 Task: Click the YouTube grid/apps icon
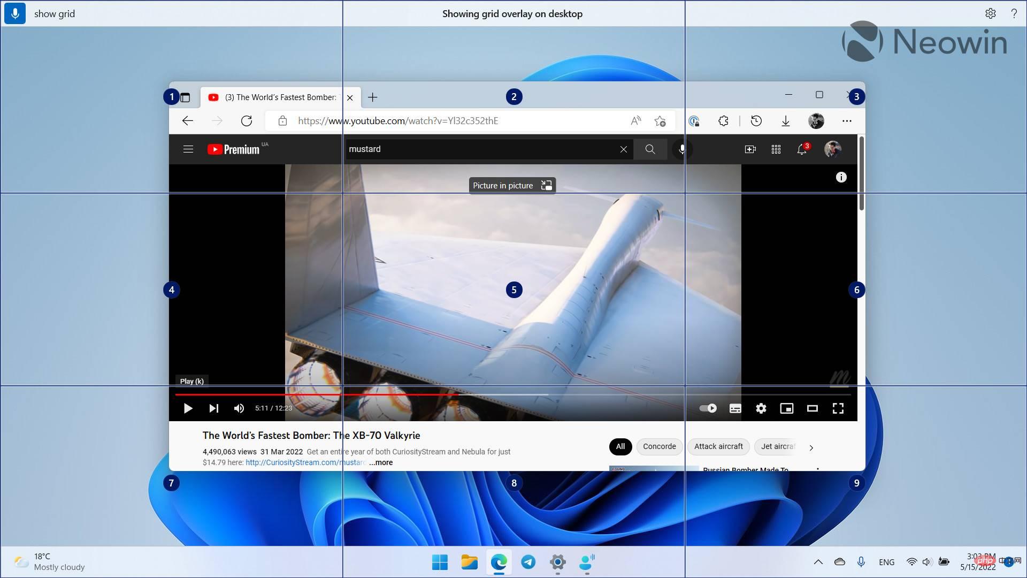coord(776,149)
